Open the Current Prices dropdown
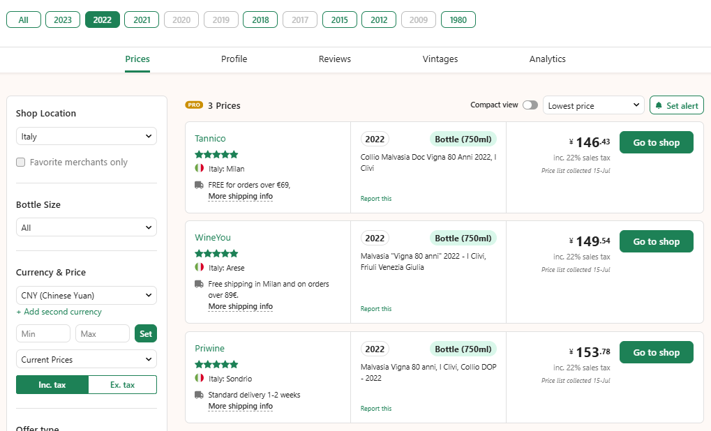The image size is (711, 431). [86, 359]
